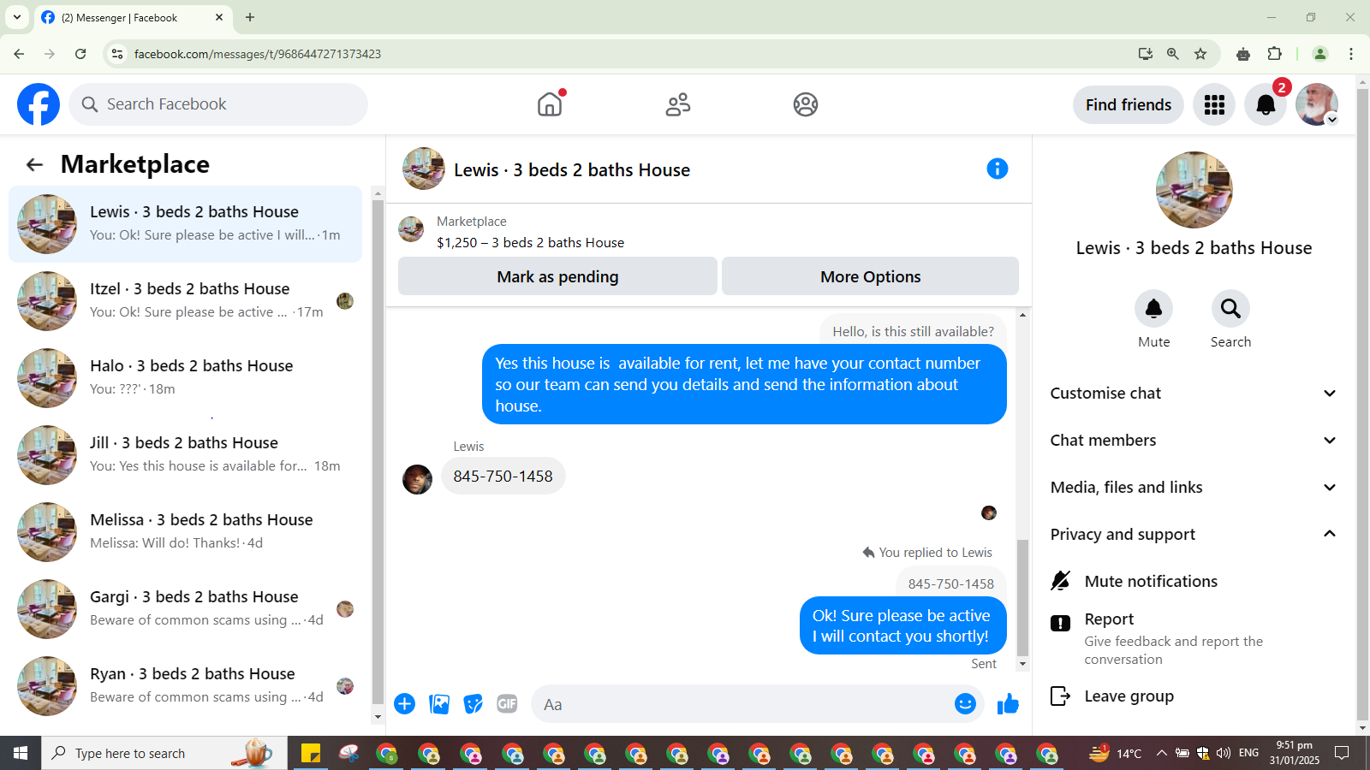The width and height of the screenshot is (1370, 770).
Task: Click Lewis's avatar beside the phone number
Action: pos(418,479)
